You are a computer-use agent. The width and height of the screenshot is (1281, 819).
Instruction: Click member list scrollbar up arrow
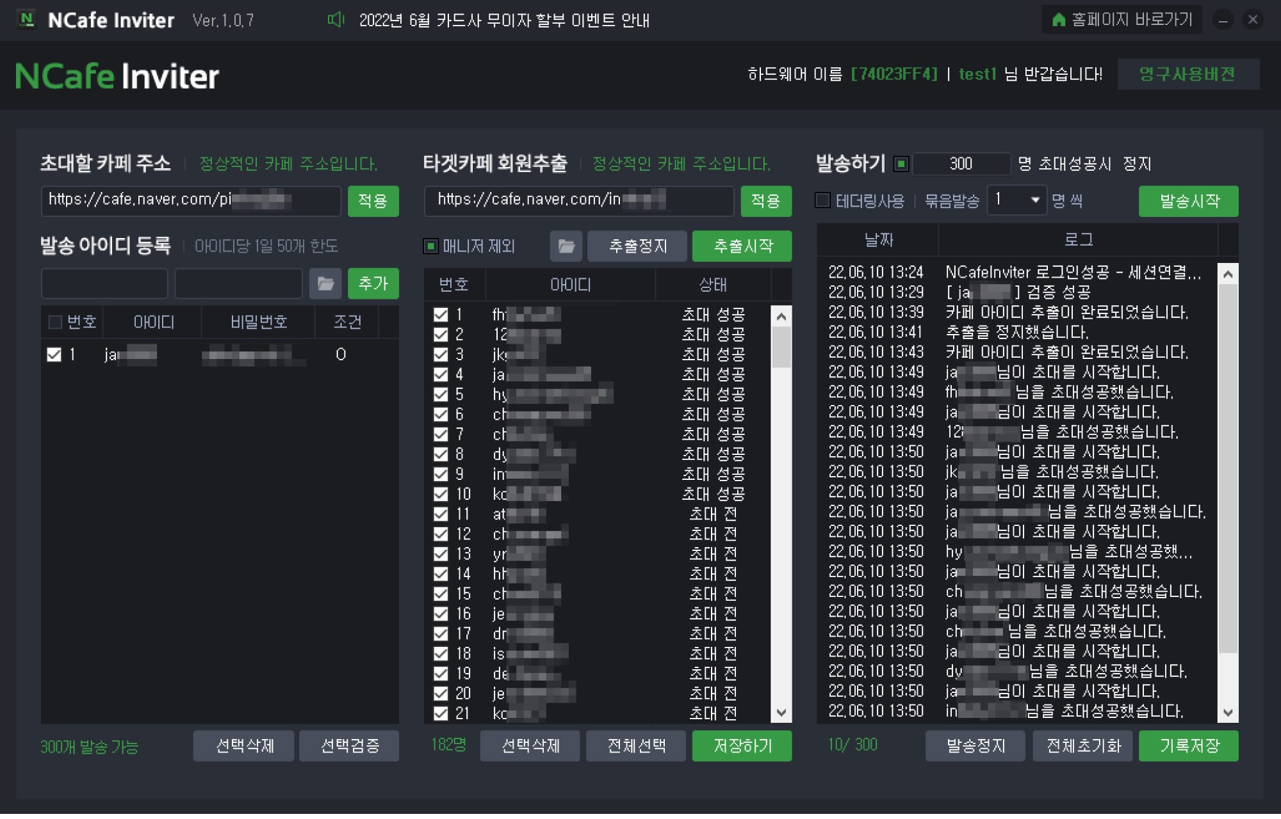(x=781, y=317)
